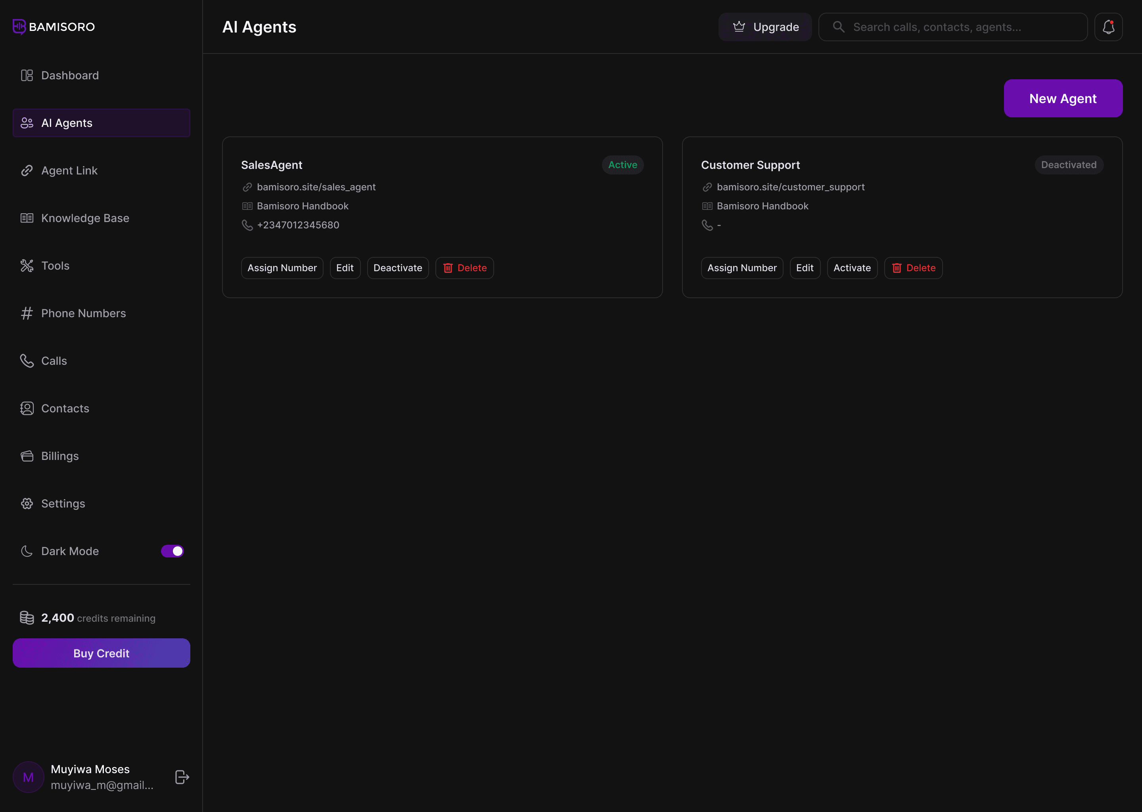Click the search magnifier icon

tap(839, 27)
